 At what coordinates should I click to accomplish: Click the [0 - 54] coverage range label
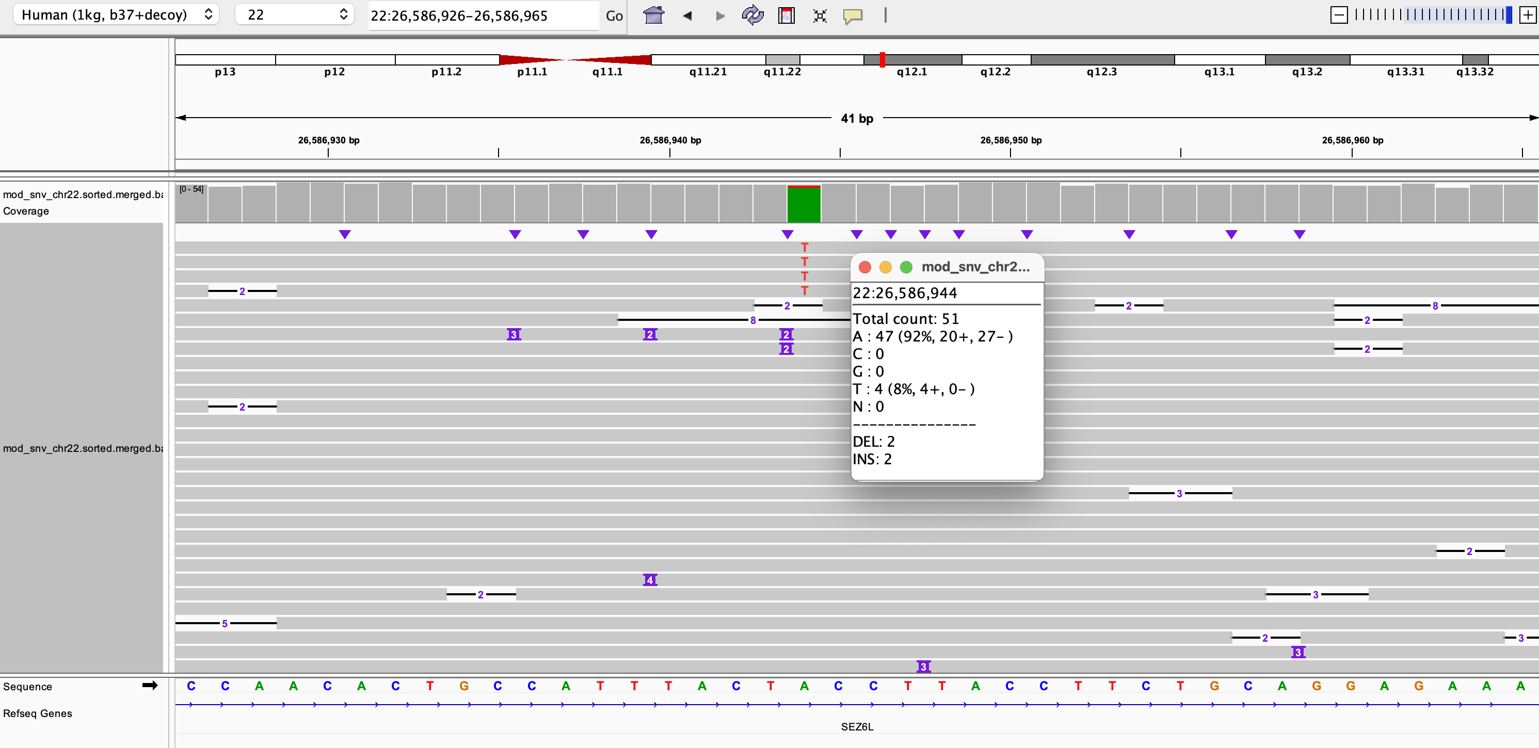(191, 189)
